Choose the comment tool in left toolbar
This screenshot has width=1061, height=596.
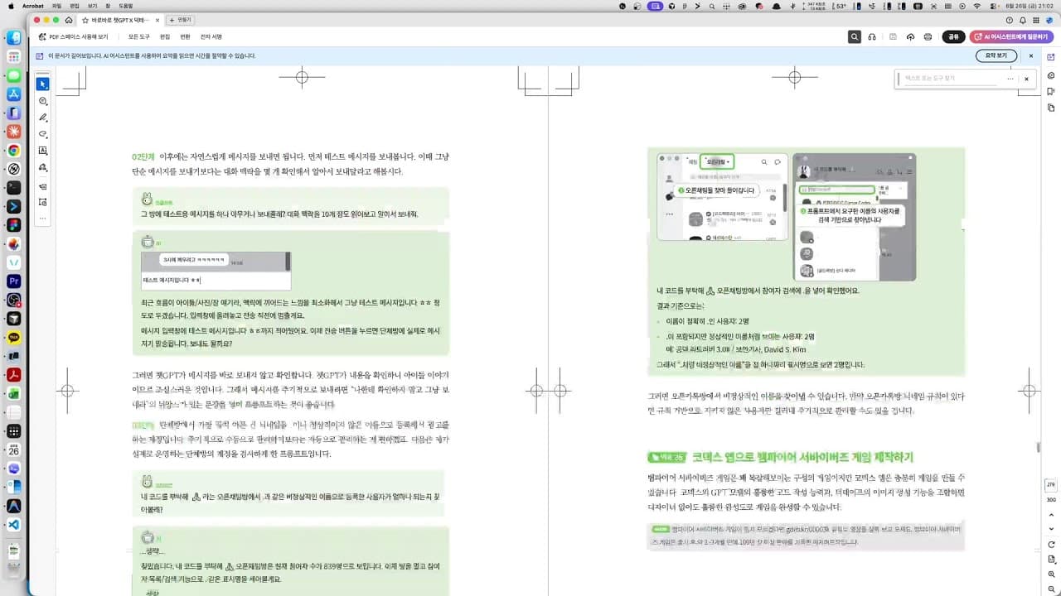click(x=43, y=101)
